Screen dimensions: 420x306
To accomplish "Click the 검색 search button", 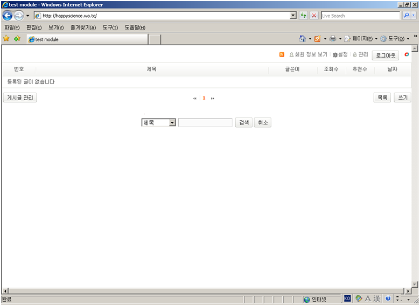I will pos(244,122).
